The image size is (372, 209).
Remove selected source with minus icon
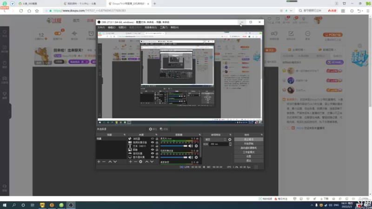coord(135,162)
